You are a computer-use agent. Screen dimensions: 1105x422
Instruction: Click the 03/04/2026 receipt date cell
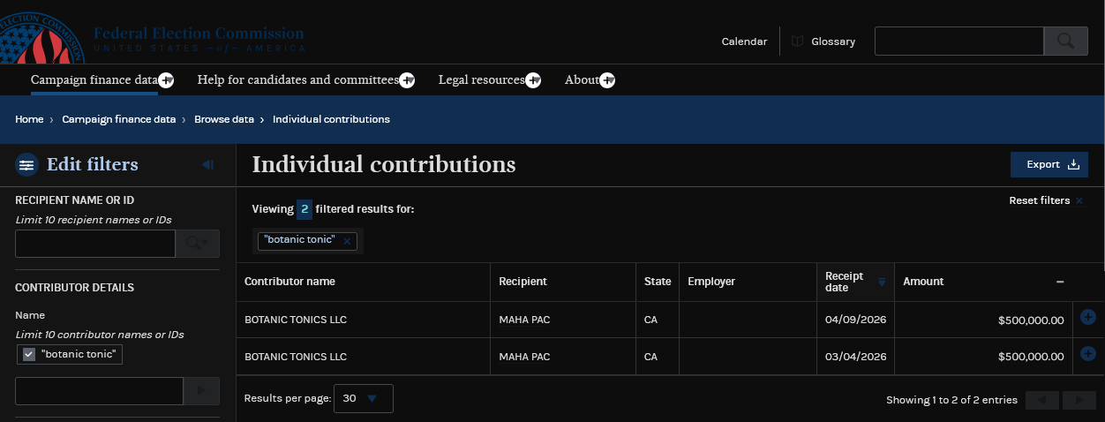pyautogui.click(x=856, y=357)
